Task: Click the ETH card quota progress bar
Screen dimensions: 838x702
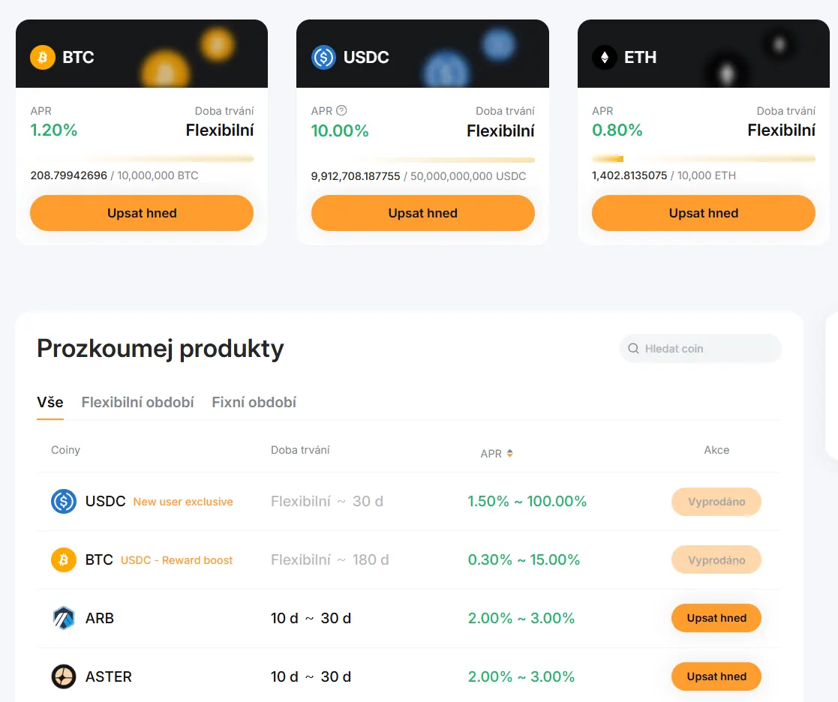Action: 703,158
